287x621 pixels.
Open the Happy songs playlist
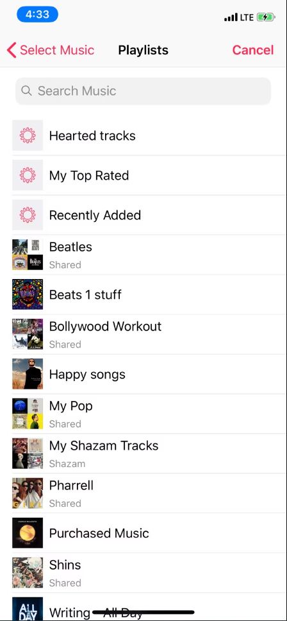(149, 374)
